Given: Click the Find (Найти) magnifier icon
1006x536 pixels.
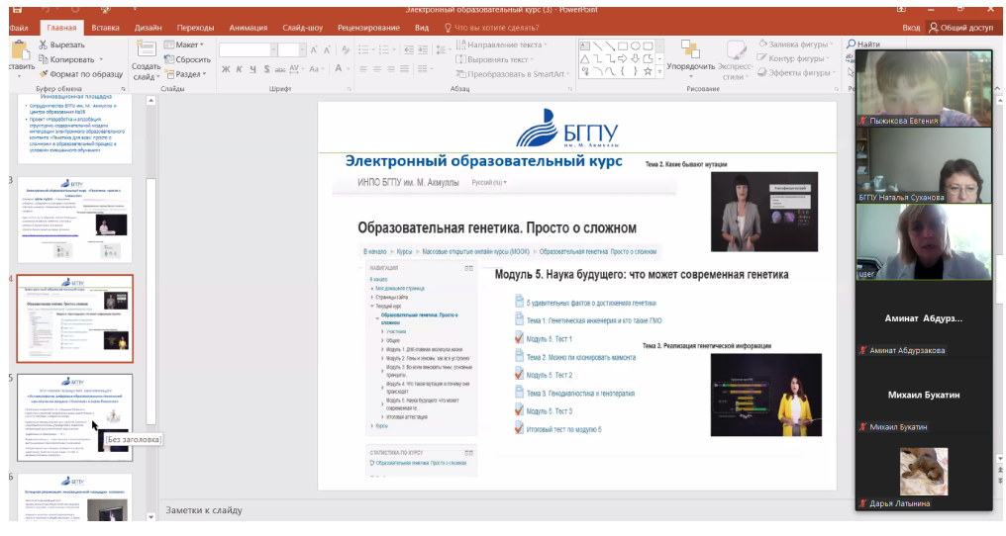Looking at the screenshot, I should click(851, 45).
